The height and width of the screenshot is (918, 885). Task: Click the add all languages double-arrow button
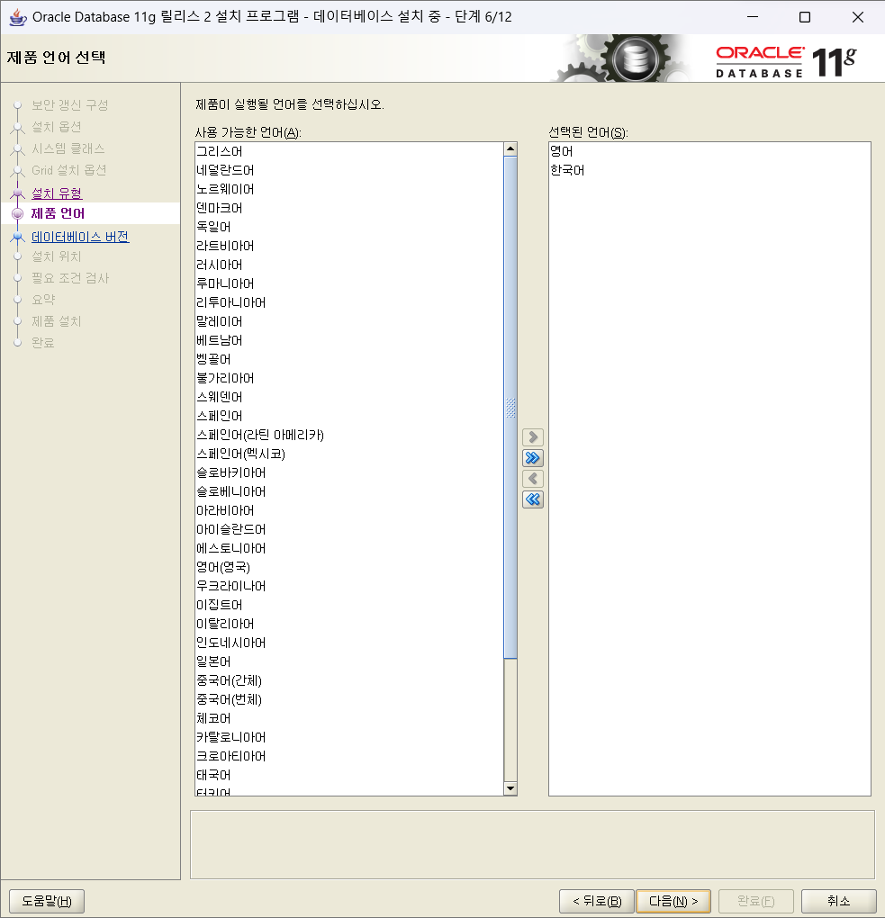coord(532,458)
